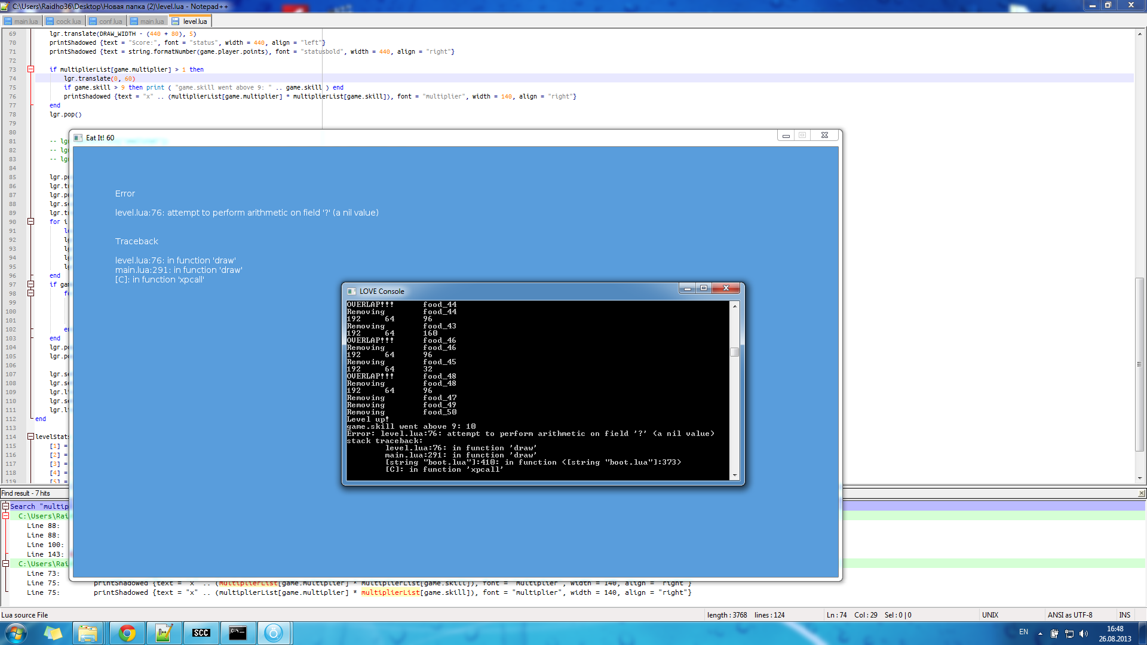This screenshot has width=1147, height=645.
Task: Switch to the second main.lua tab
Action: pos(147,21)
